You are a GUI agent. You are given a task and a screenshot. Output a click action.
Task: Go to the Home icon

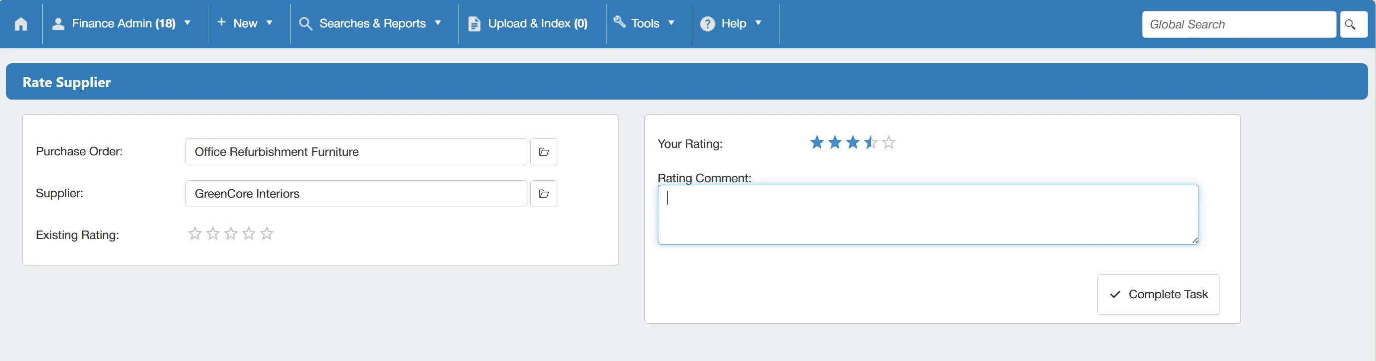(21, 24)
